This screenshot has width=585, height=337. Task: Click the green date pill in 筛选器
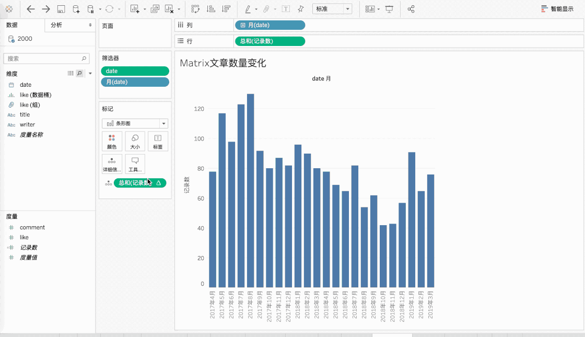[x=135, y=71]
